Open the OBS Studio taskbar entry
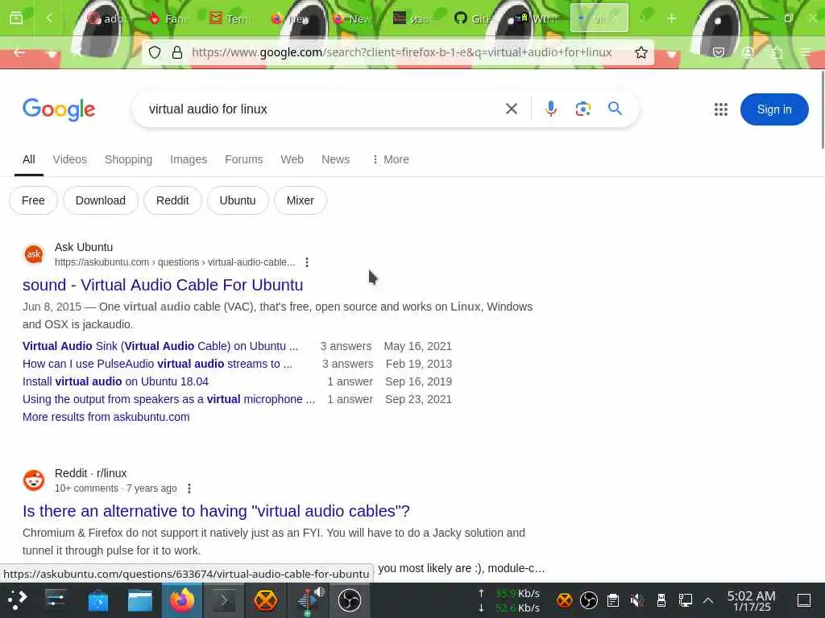825x618 pixels. (350, 600)
